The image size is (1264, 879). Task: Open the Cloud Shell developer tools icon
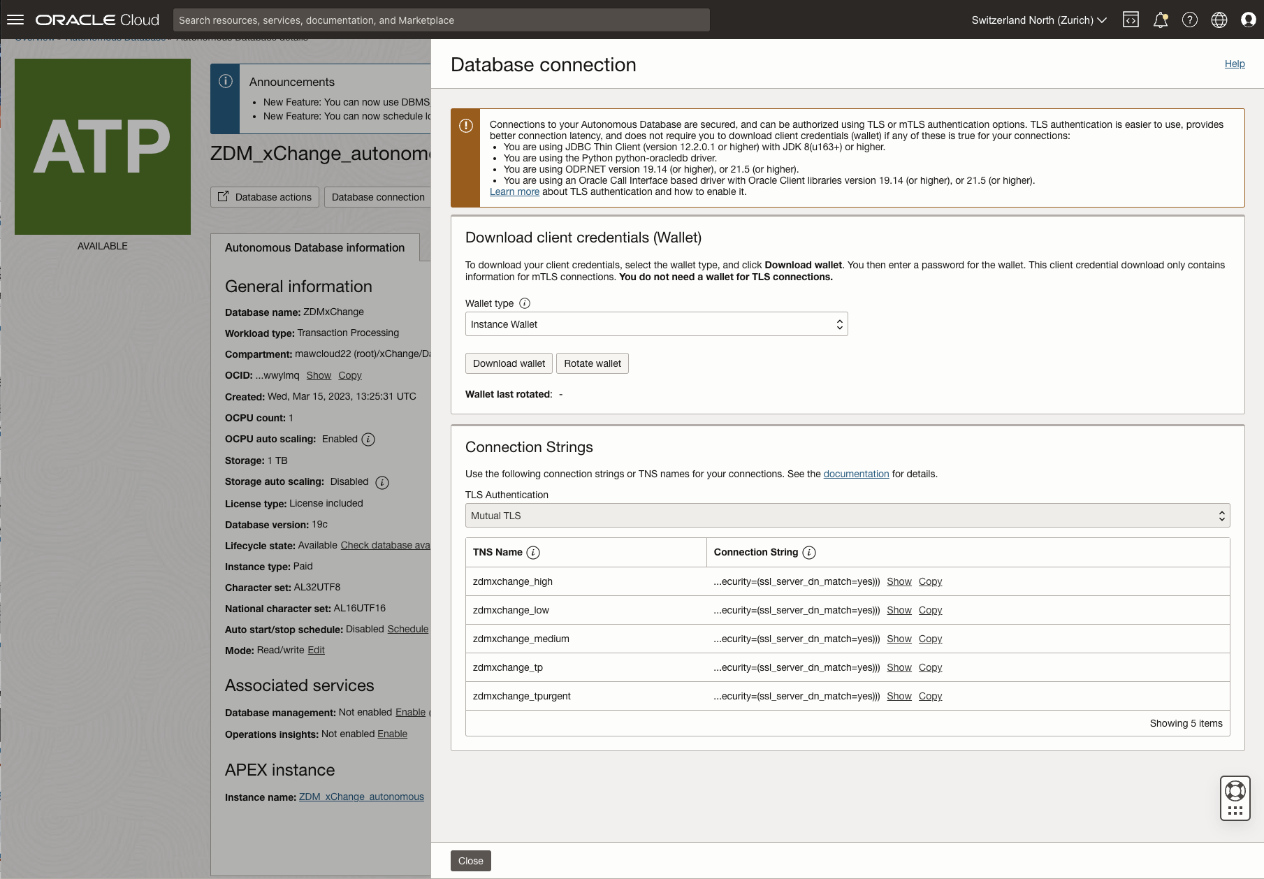(x=1131, y=20)
